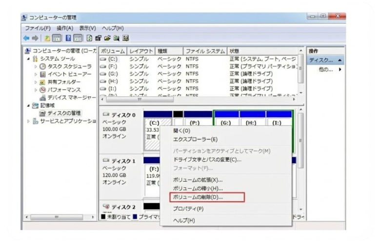Click the Back arrow toolbar icon
The width and height of the screenshot is (378, 243).
26,38
